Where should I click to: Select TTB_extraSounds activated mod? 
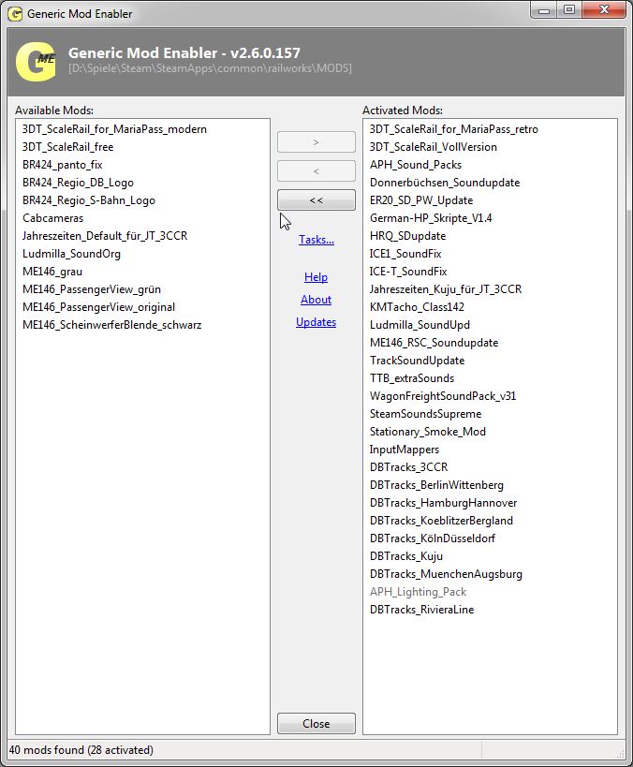[412, 378]
